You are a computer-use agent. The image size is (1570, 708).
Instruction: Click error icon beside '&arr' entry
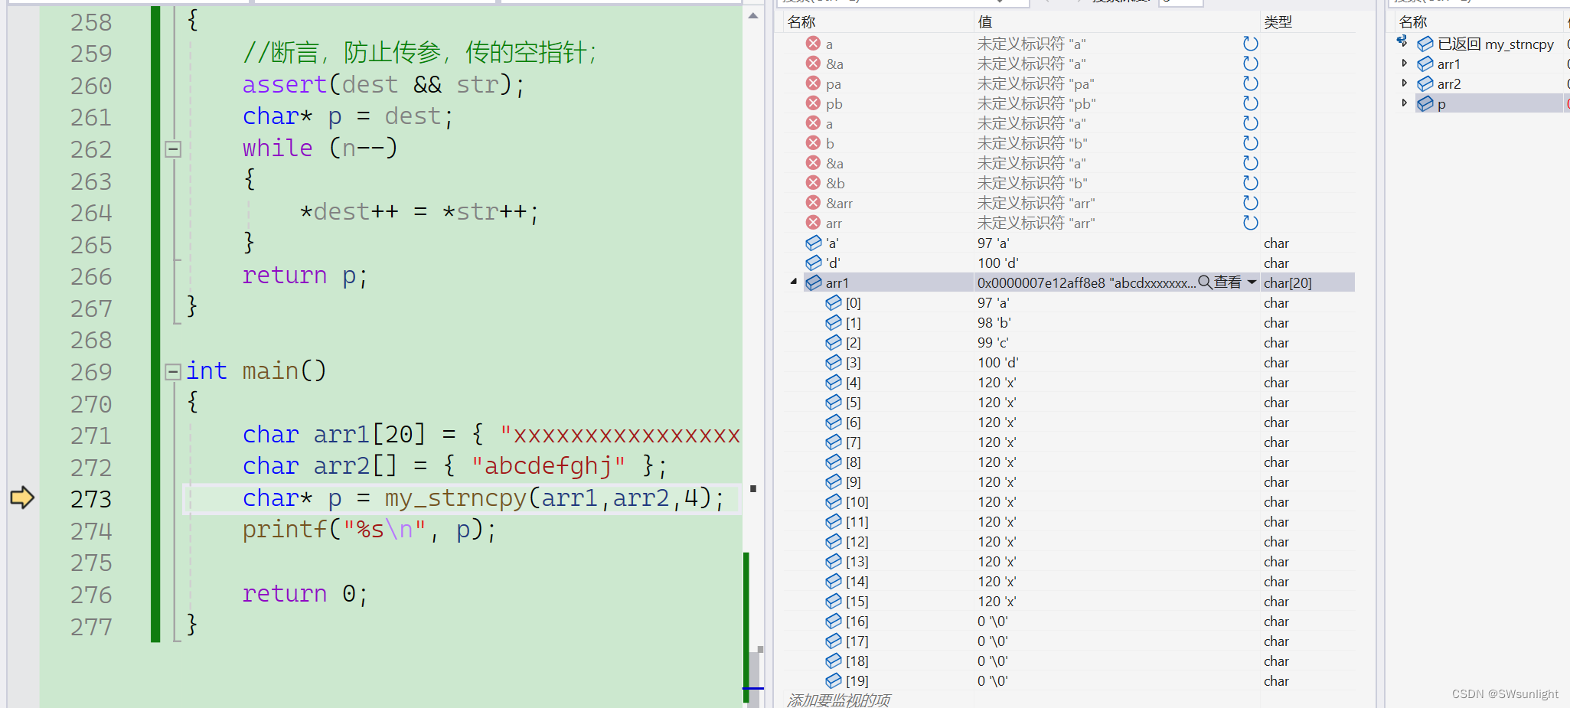coord(813,203)
